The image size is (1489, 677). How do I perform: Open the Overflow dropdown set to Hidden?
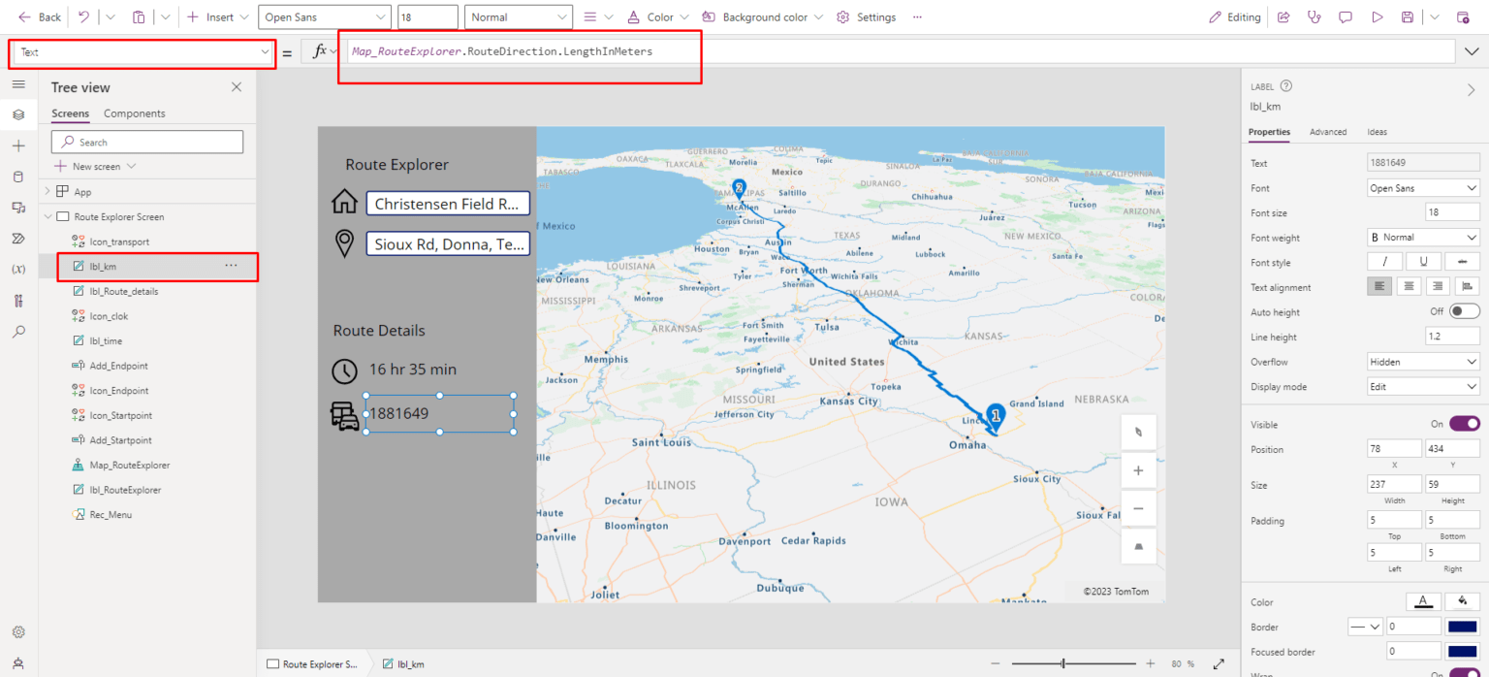(x=1422, y=361)
